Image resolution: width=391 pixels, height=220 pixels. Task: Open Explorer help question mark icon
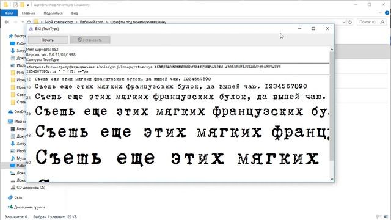tap(387, 13)
